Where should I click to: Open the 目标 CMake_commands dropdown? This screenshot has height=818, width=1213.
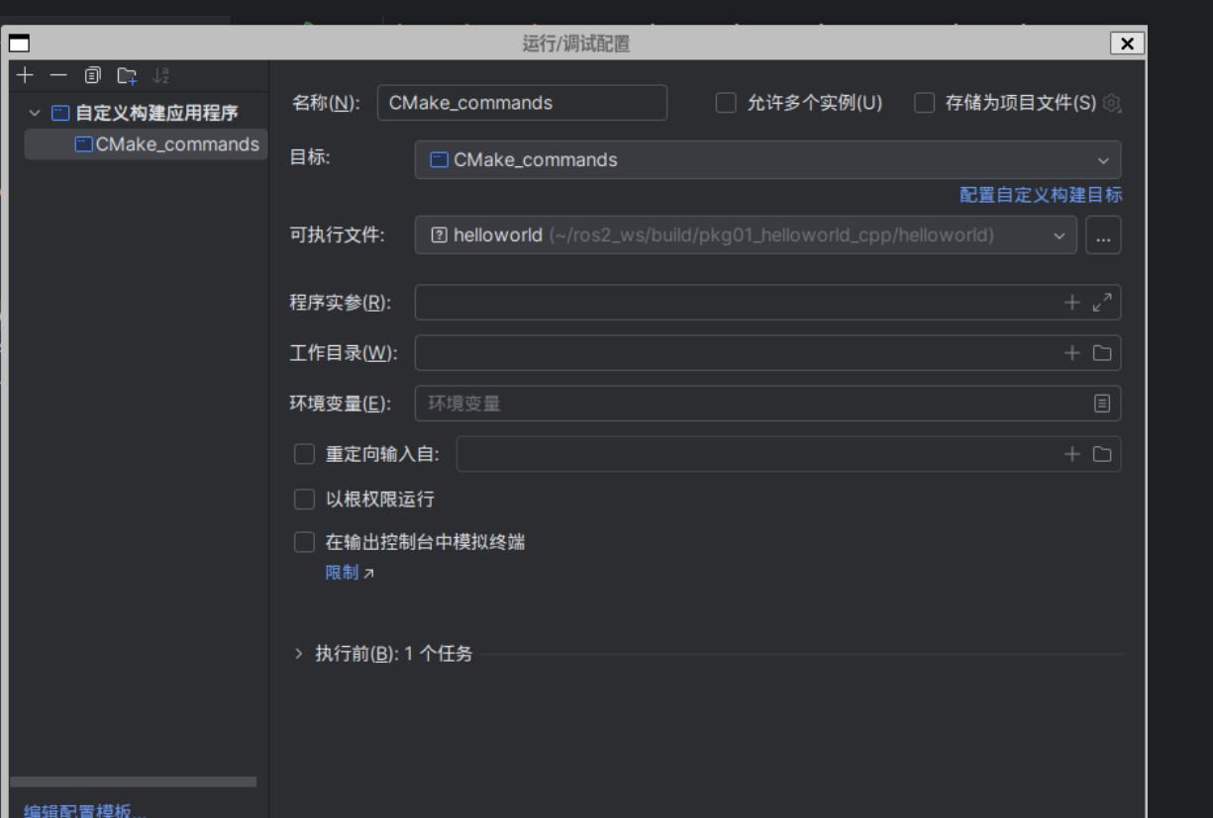[x=767, y=160]
